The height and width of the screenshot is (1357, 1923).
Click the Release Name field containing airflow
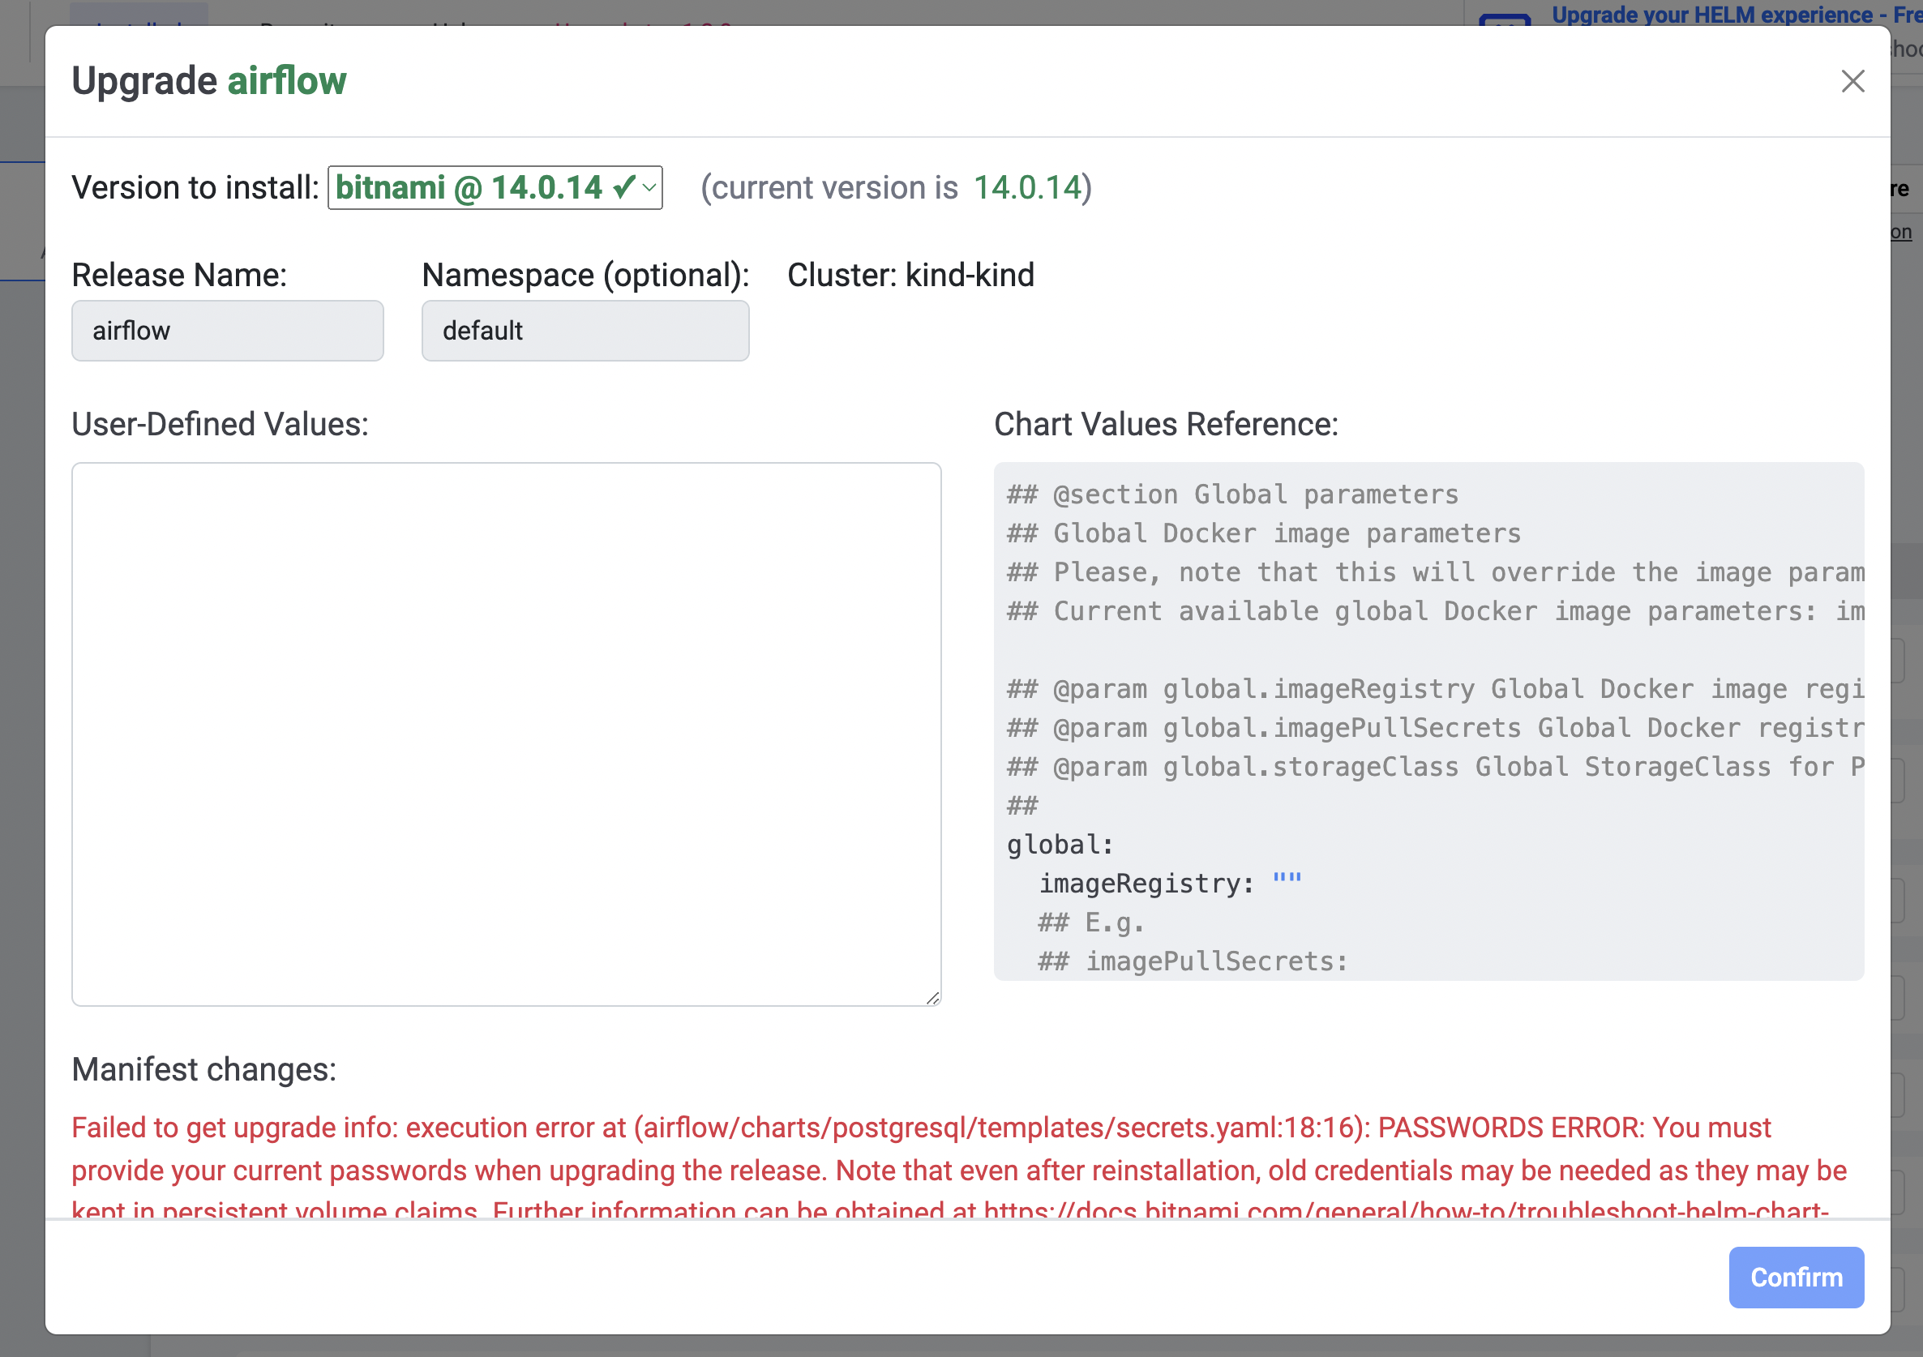(x=228, y=331)
